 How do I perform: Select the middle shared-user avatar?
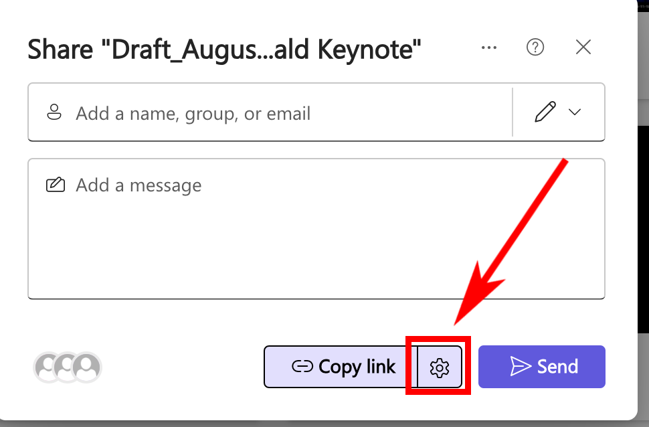67,367
